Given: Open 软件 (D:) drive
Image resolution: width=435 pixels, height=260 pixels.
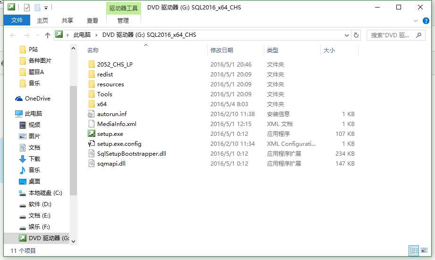Looking at the screenshot, I should [x=40, y=204].
